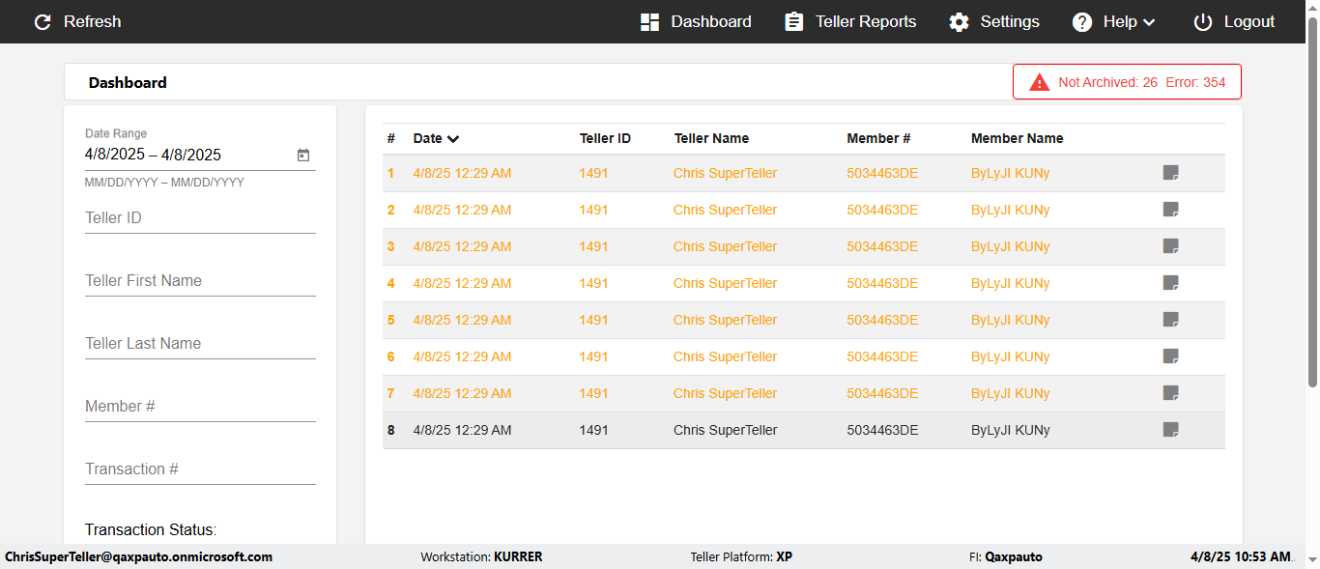Image resolution: width=1320 pixels, height=569 pixels.
Task: Toggle the Date column sort arrow
Action: (453, 139)
